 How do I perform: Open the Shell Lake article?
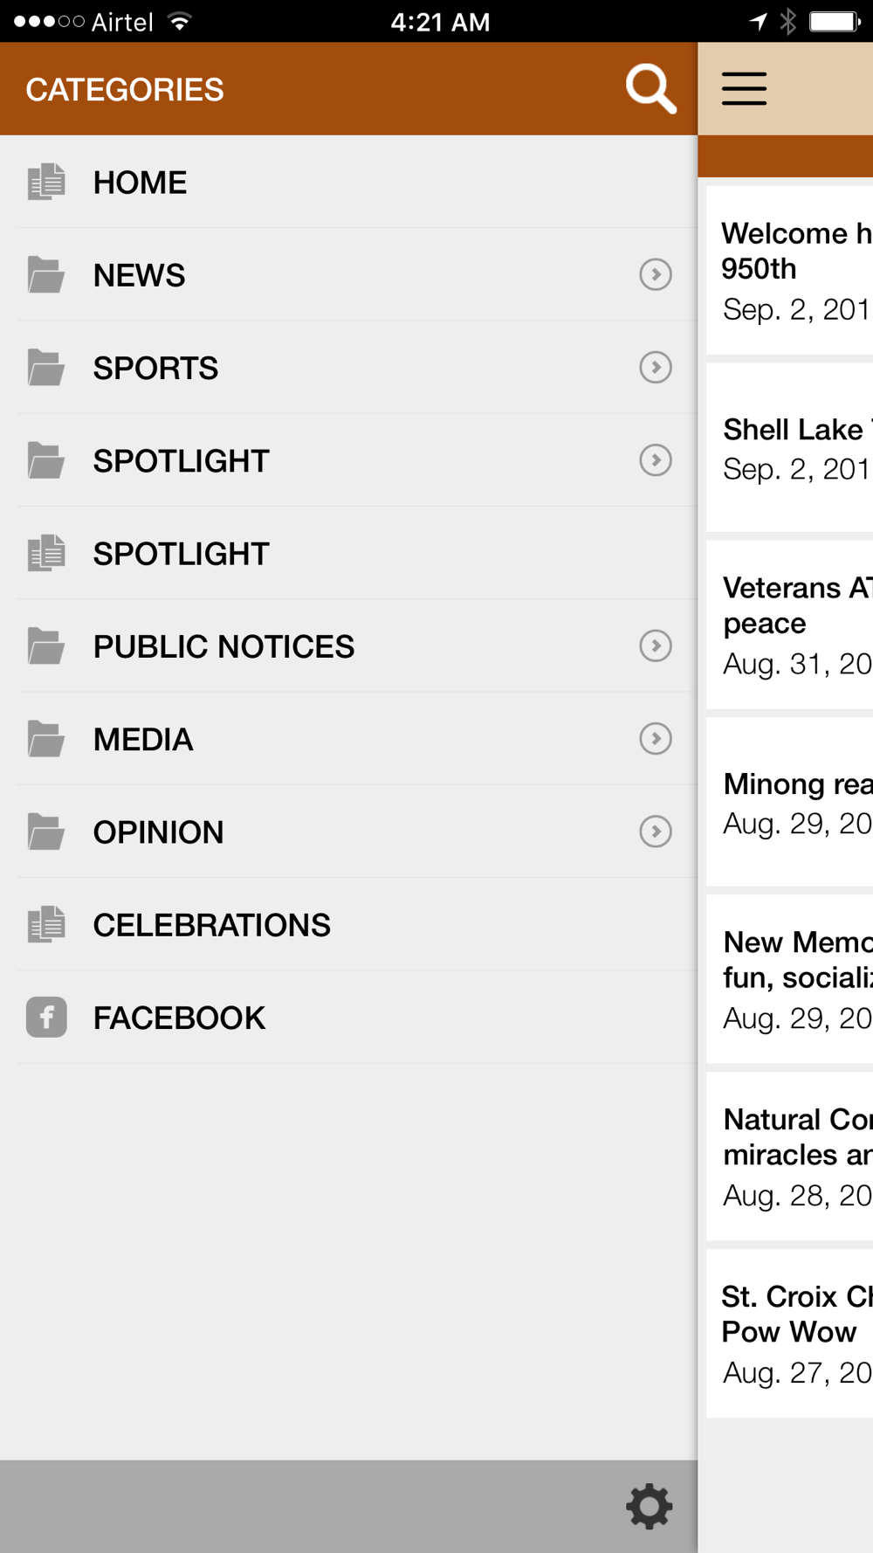point(789,448)
